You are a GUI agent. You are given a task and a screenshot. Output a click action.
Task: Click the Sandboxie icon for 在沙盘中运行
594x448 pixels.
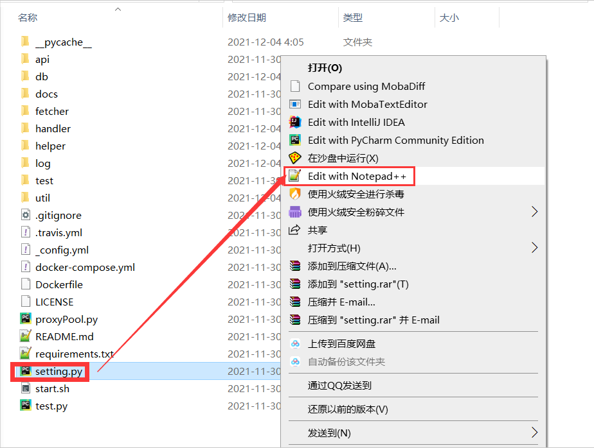pos(296,157)
